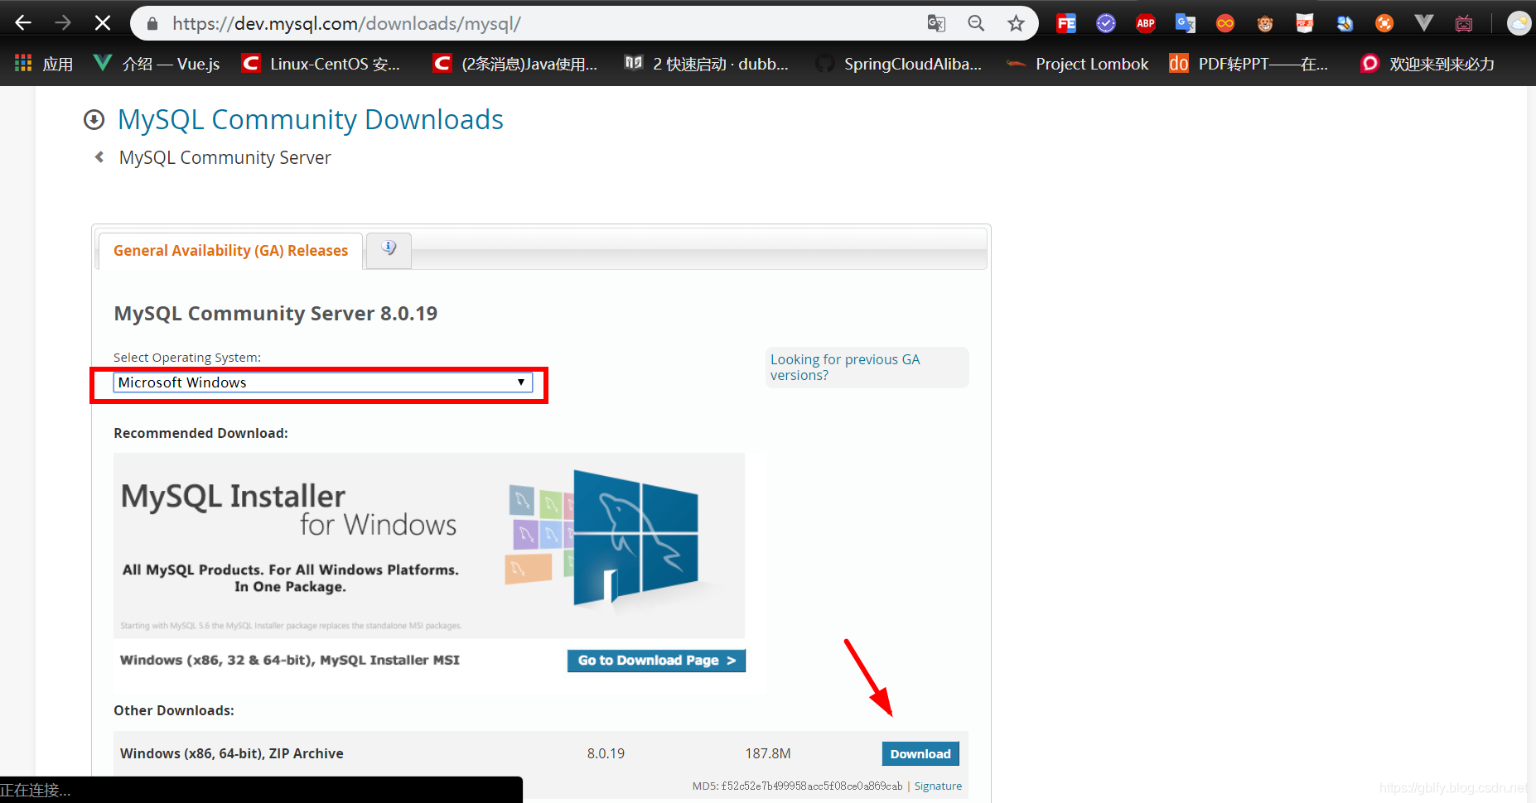Click the back chevron before MySQL Community Server
The width and height of the screenshot is (1536, 803).
coord(99,156)
